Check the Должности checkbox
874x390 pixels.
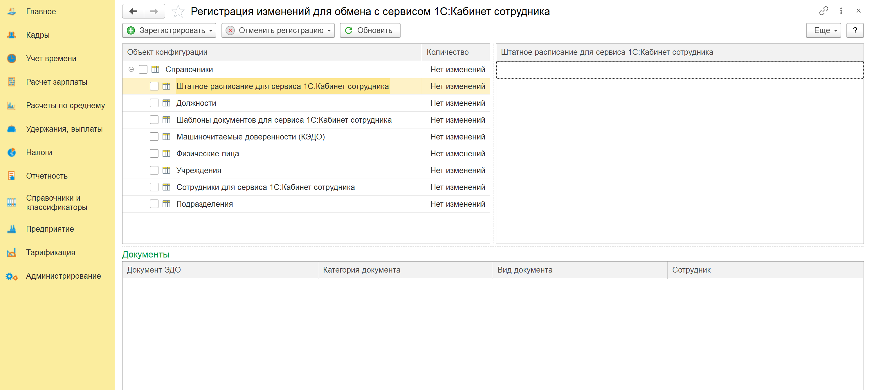click(154, 103)
